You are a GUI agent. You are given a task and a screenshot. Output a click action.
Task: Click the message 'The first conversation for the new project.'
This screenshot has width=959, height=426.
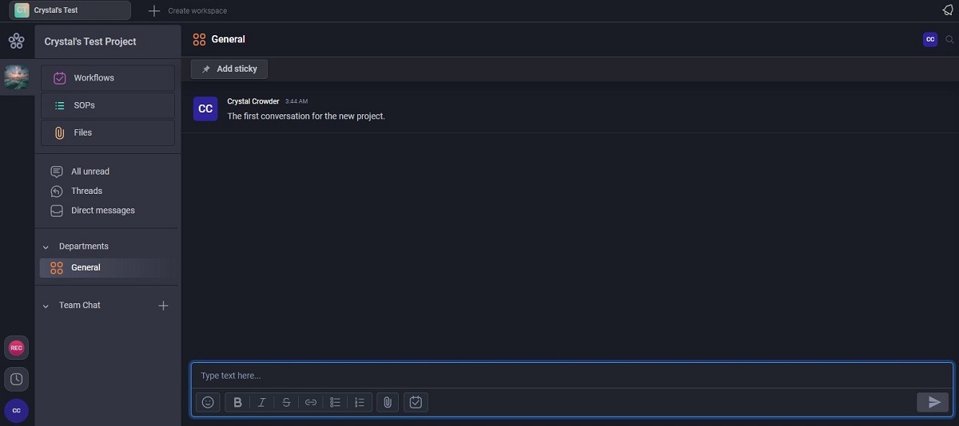(306, 116)
